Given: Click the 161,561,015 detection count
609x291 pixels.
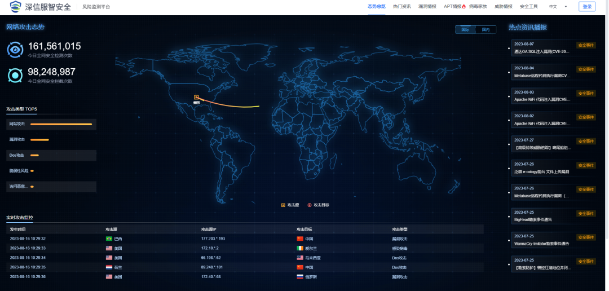Looking at the screenshot, I should click(x=54, y=46).
